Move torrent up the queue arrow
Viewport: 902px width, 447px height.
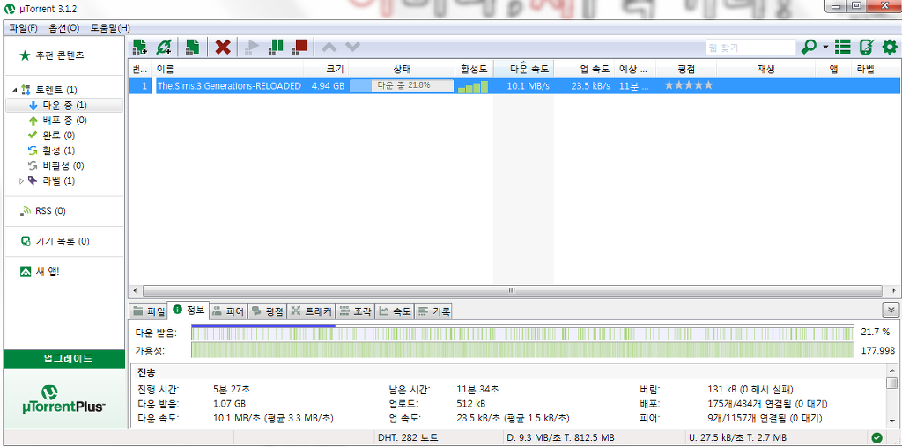point(329,47)
